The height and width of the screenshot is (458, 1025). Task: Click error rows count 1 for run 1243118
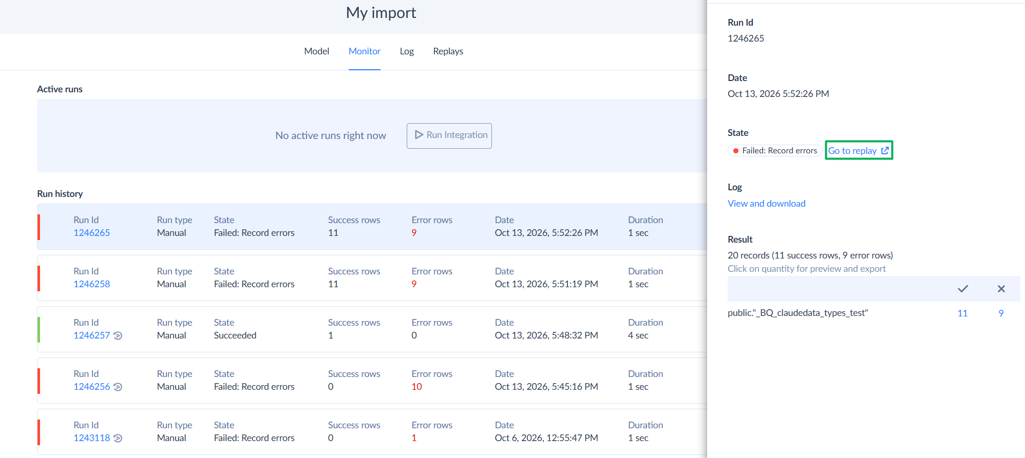(x=414, y=438)
